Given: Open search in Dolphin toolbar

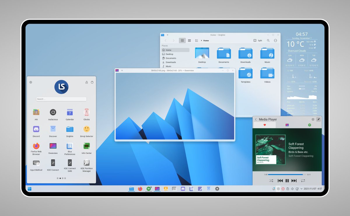Looking at the screenshot, I should click(x=268, y=41).
